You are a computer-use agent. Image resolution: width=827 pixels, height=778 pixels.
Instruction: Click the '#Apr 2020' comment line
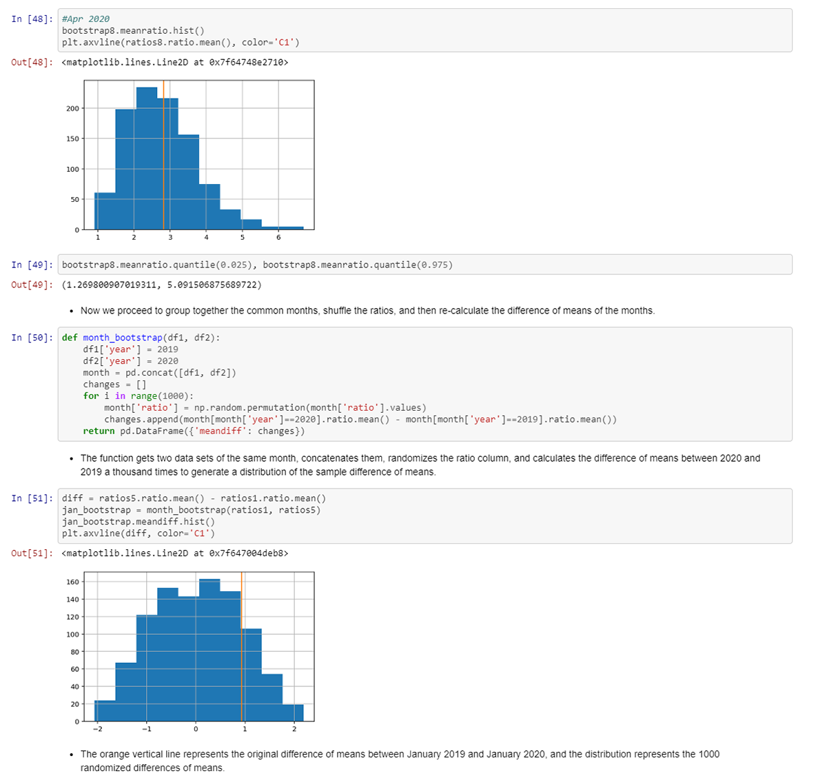85,19
